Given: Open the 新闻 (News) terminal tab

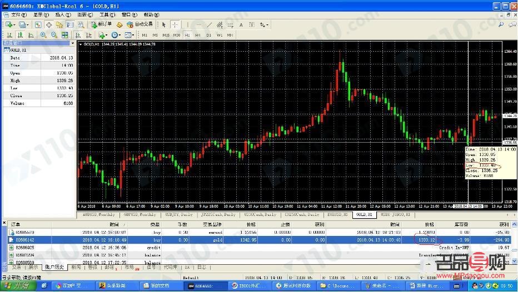Looking at the screenshot, I should [x=76, y=267].
